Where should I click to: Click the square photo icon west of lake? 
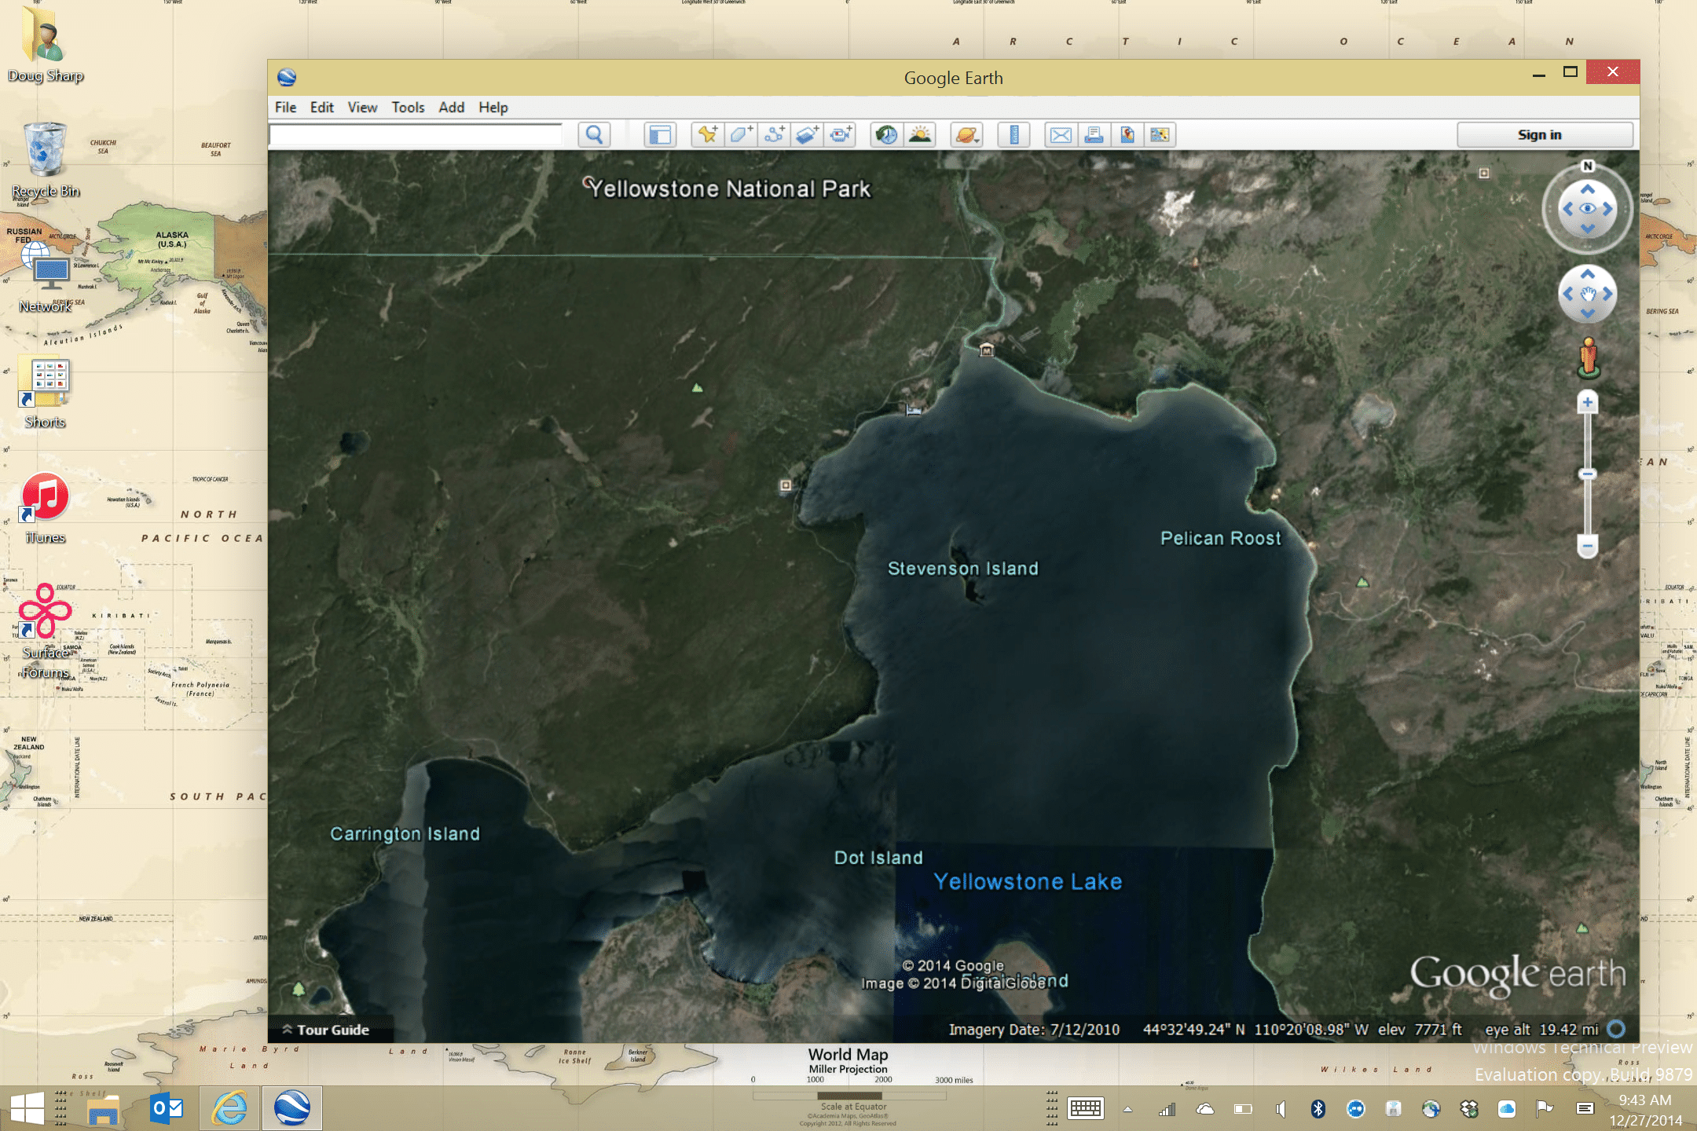click(x=785, y=485)
